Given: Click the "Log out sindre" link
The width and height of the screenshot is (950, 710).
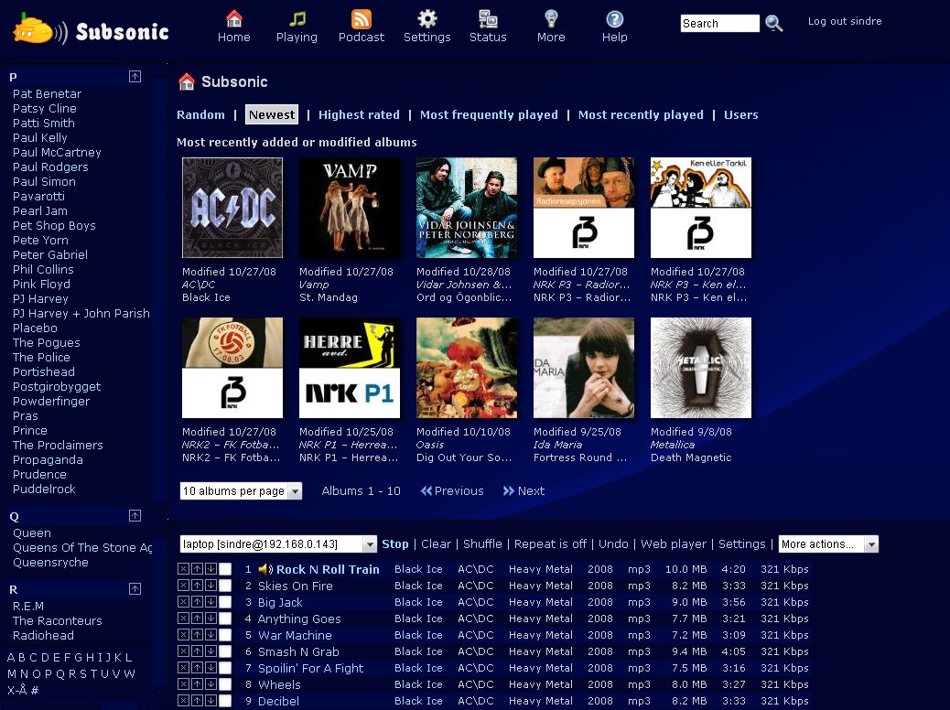Looking at the screenshot, I should (x=844, y=20).
